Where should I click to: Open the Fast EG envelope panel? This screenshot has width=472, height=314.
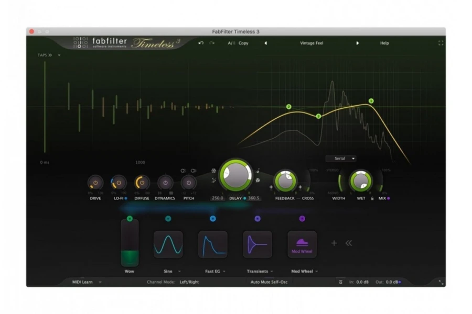click(213, 244)
